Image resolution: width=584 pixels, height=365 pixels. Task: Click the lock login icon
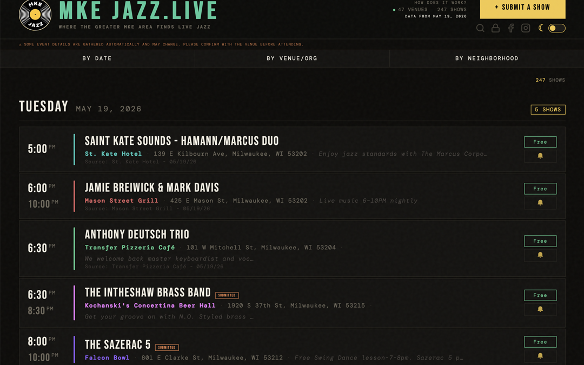click(x=495, y=28)
